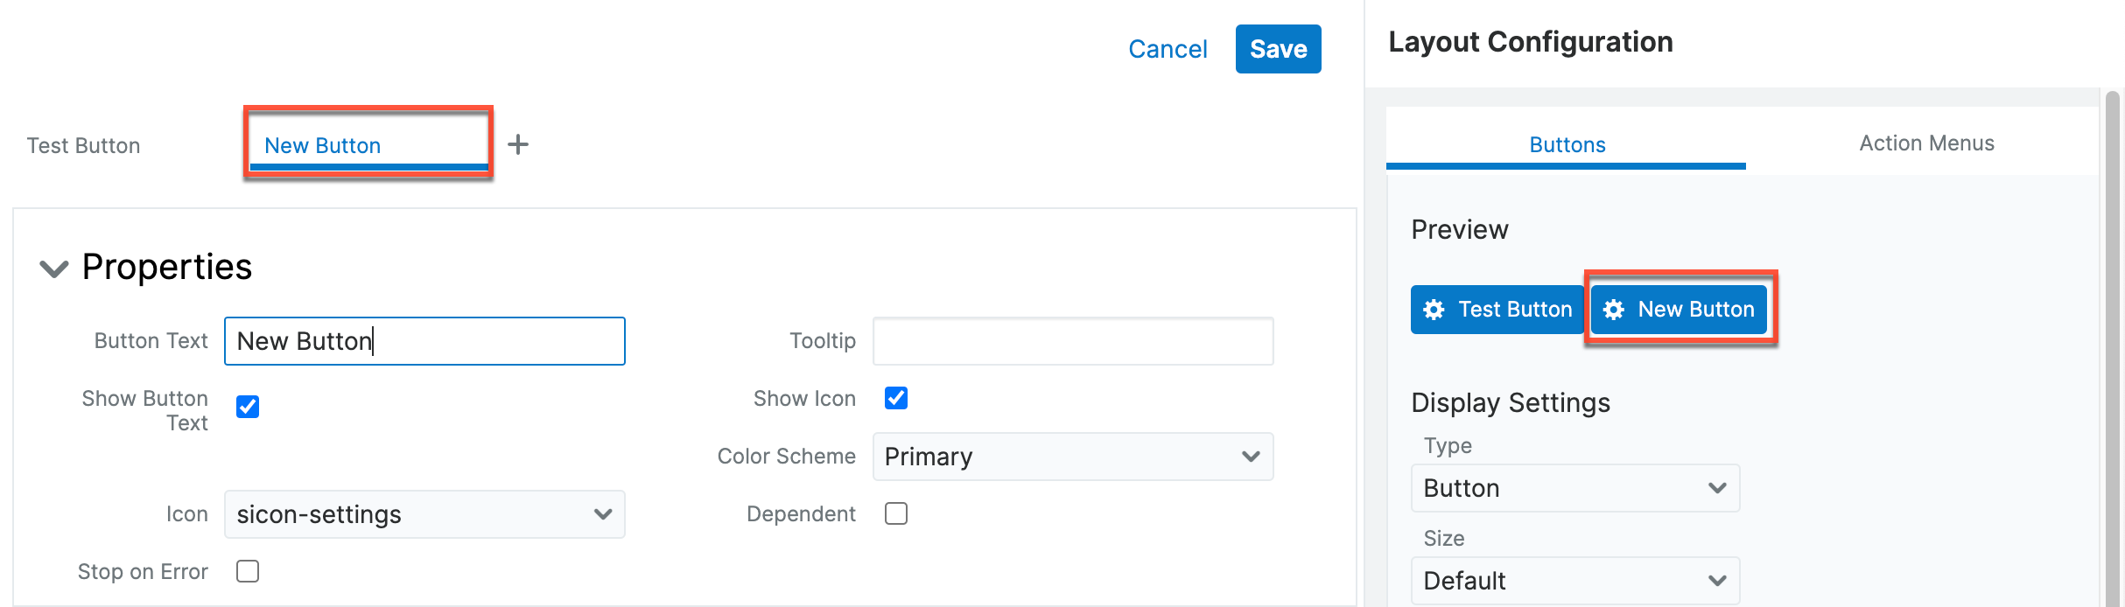
Task: Switch to the Test Button tab
Action: click(x=84, y=145)
